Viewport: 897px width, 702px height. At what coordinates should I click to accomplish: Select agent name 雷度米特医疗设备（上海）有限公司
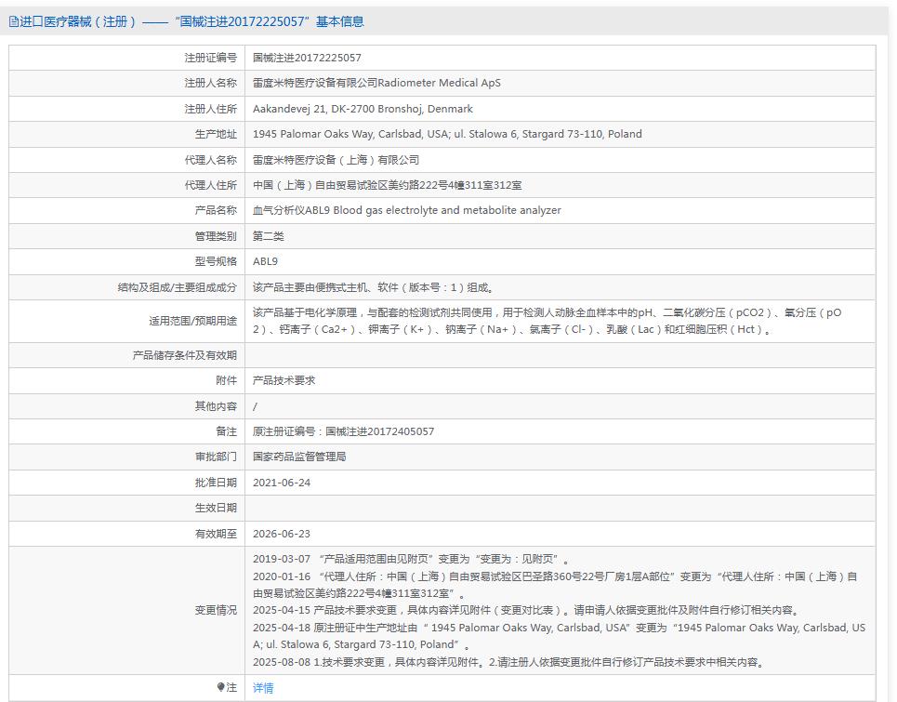tap(336, 160)
